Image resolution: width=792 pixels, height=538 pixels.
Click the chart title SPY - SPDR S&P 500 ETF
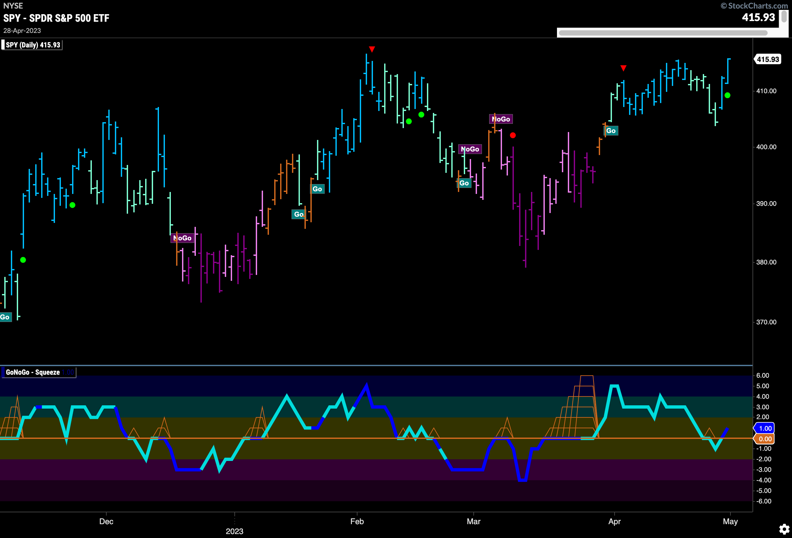pyautogui.click(x=56, y=18)
